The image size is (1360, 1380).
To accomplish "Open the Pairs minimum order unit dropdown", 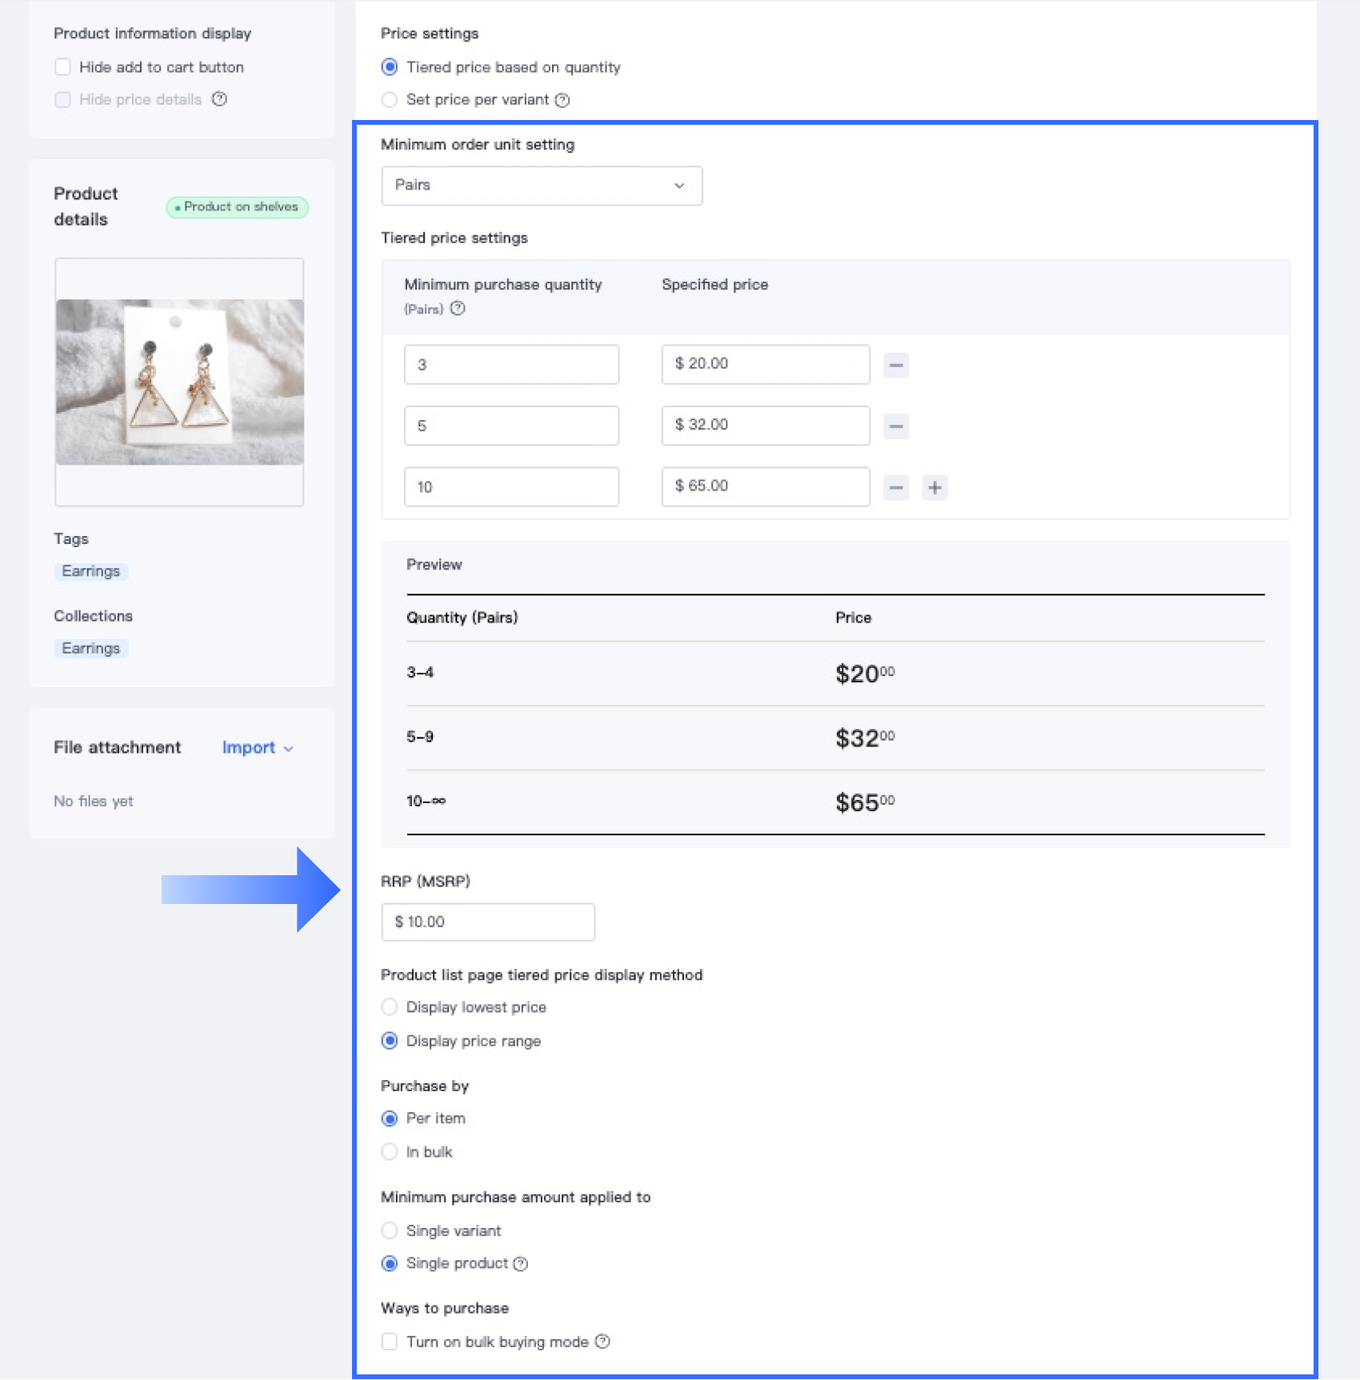I will (x=542, y=186).
